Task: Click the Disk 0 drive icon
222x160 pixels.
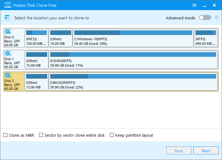Action: 8,32
